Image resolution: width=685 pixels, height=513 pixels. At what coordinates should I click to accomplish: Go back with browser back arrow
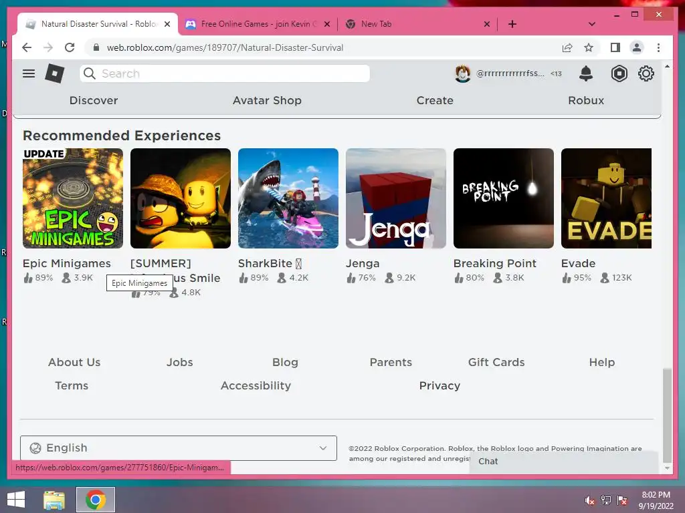coord(27,47)
